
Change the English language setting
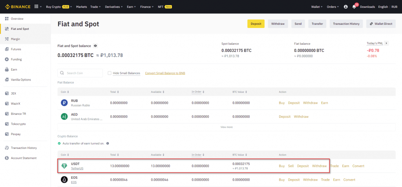(x=383, y=7)
